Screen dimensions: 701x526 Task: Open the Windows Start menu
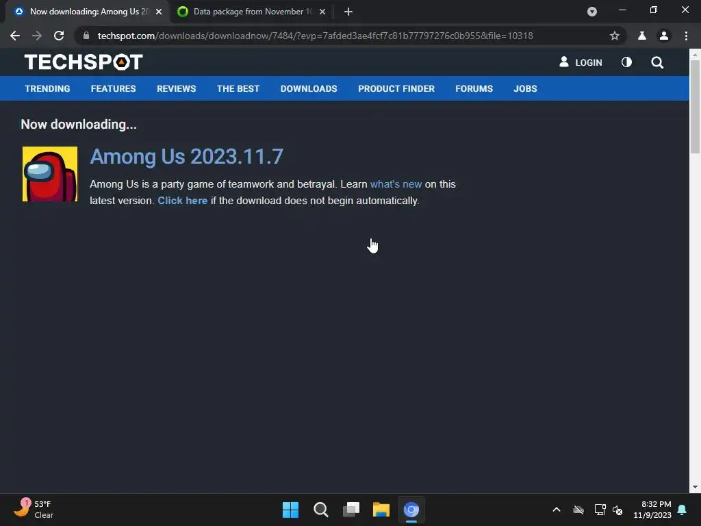[290, 510]
